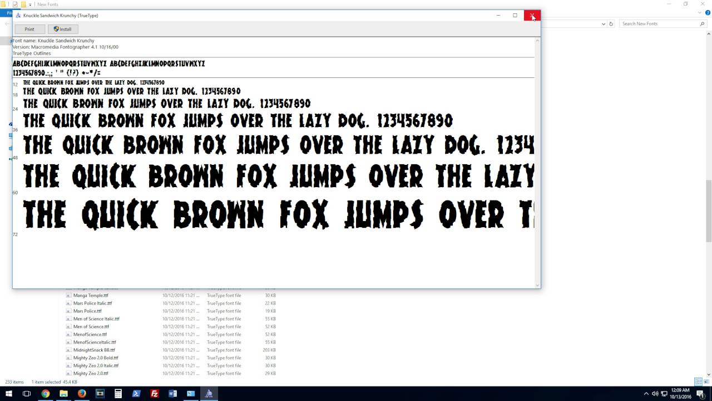
Task: Open PowerShell from the taskbar
Action: tap(136, 394)
